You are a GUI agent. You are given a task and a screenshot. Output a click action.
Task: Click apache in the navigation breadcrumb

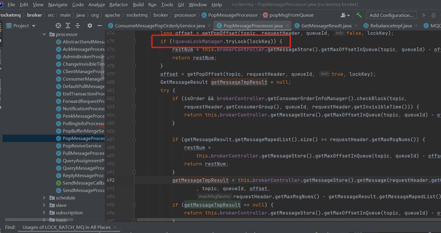coord(112,15)
